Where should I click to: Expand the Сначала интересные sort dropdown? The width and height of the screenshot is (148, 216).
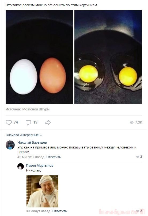pos(24,135)
